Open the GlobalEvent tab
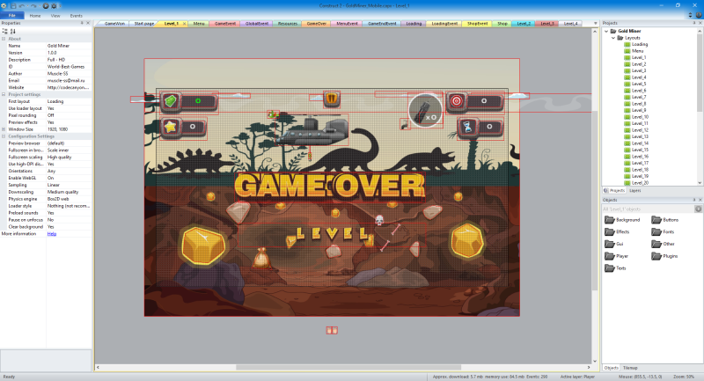This screenshot has width=704, height=381. (x=257, y=24)
